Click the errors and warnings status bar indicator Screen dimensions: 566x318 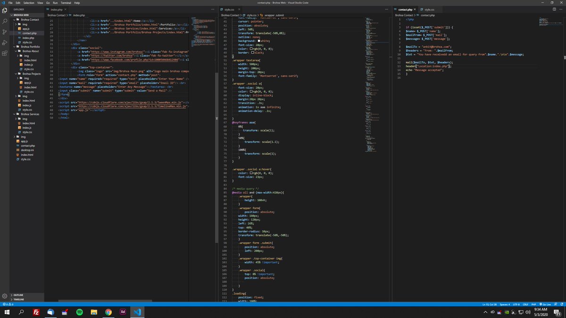coord(7,304)
